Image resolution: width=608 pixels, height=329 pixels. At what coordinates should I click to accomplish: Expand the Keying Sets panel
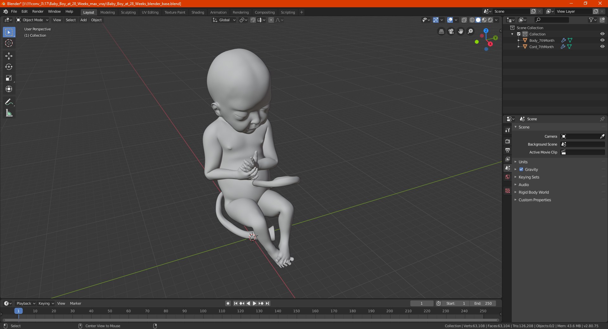tap(529, 177)
